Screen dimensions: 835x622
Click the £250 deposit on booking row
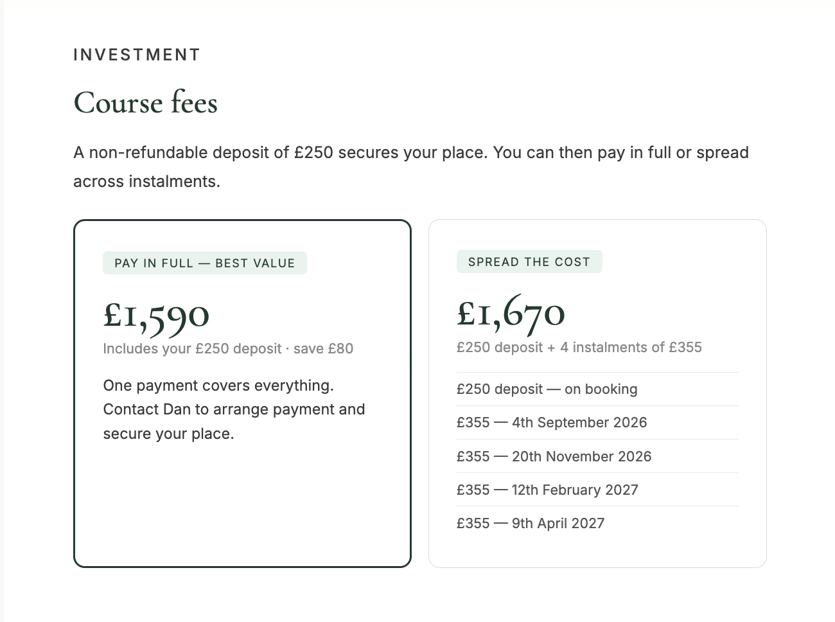click(597, 389)
